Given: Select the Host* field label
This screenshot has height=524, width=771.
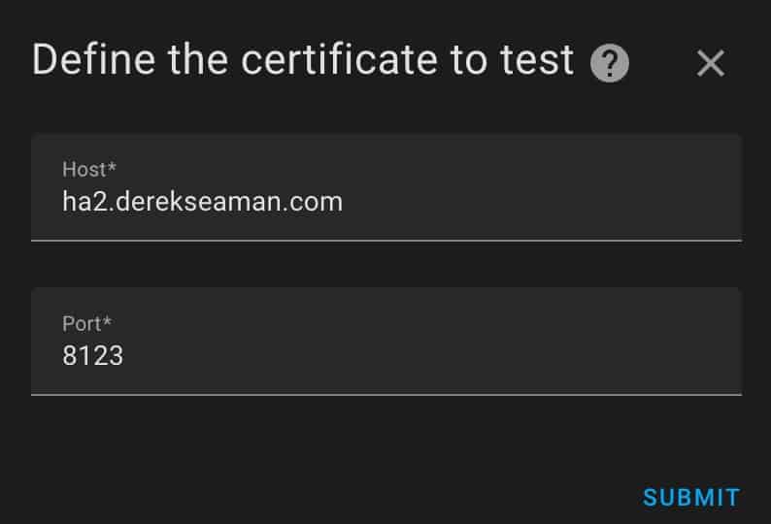Looking at the screenshot, I should [x=89, y=170].
